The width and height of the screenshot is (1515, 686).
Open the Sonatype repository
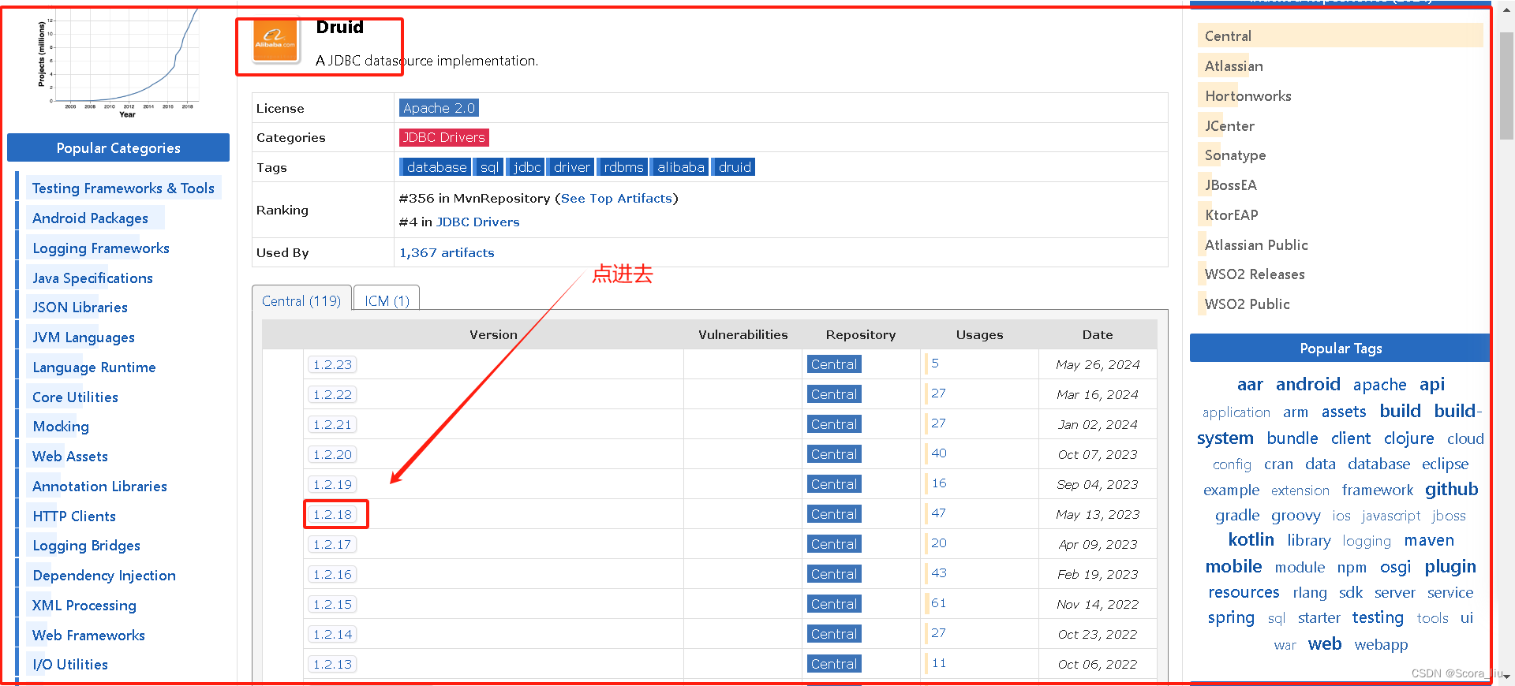(1235, 155)
